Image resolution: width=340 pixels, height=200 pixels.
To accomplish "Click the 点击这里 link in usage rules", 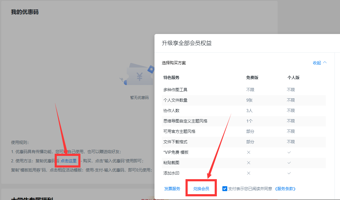I will tap(68, 161).
